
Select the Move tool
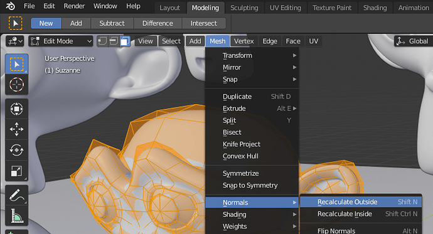pyautogui.click(x=16, y=129)
